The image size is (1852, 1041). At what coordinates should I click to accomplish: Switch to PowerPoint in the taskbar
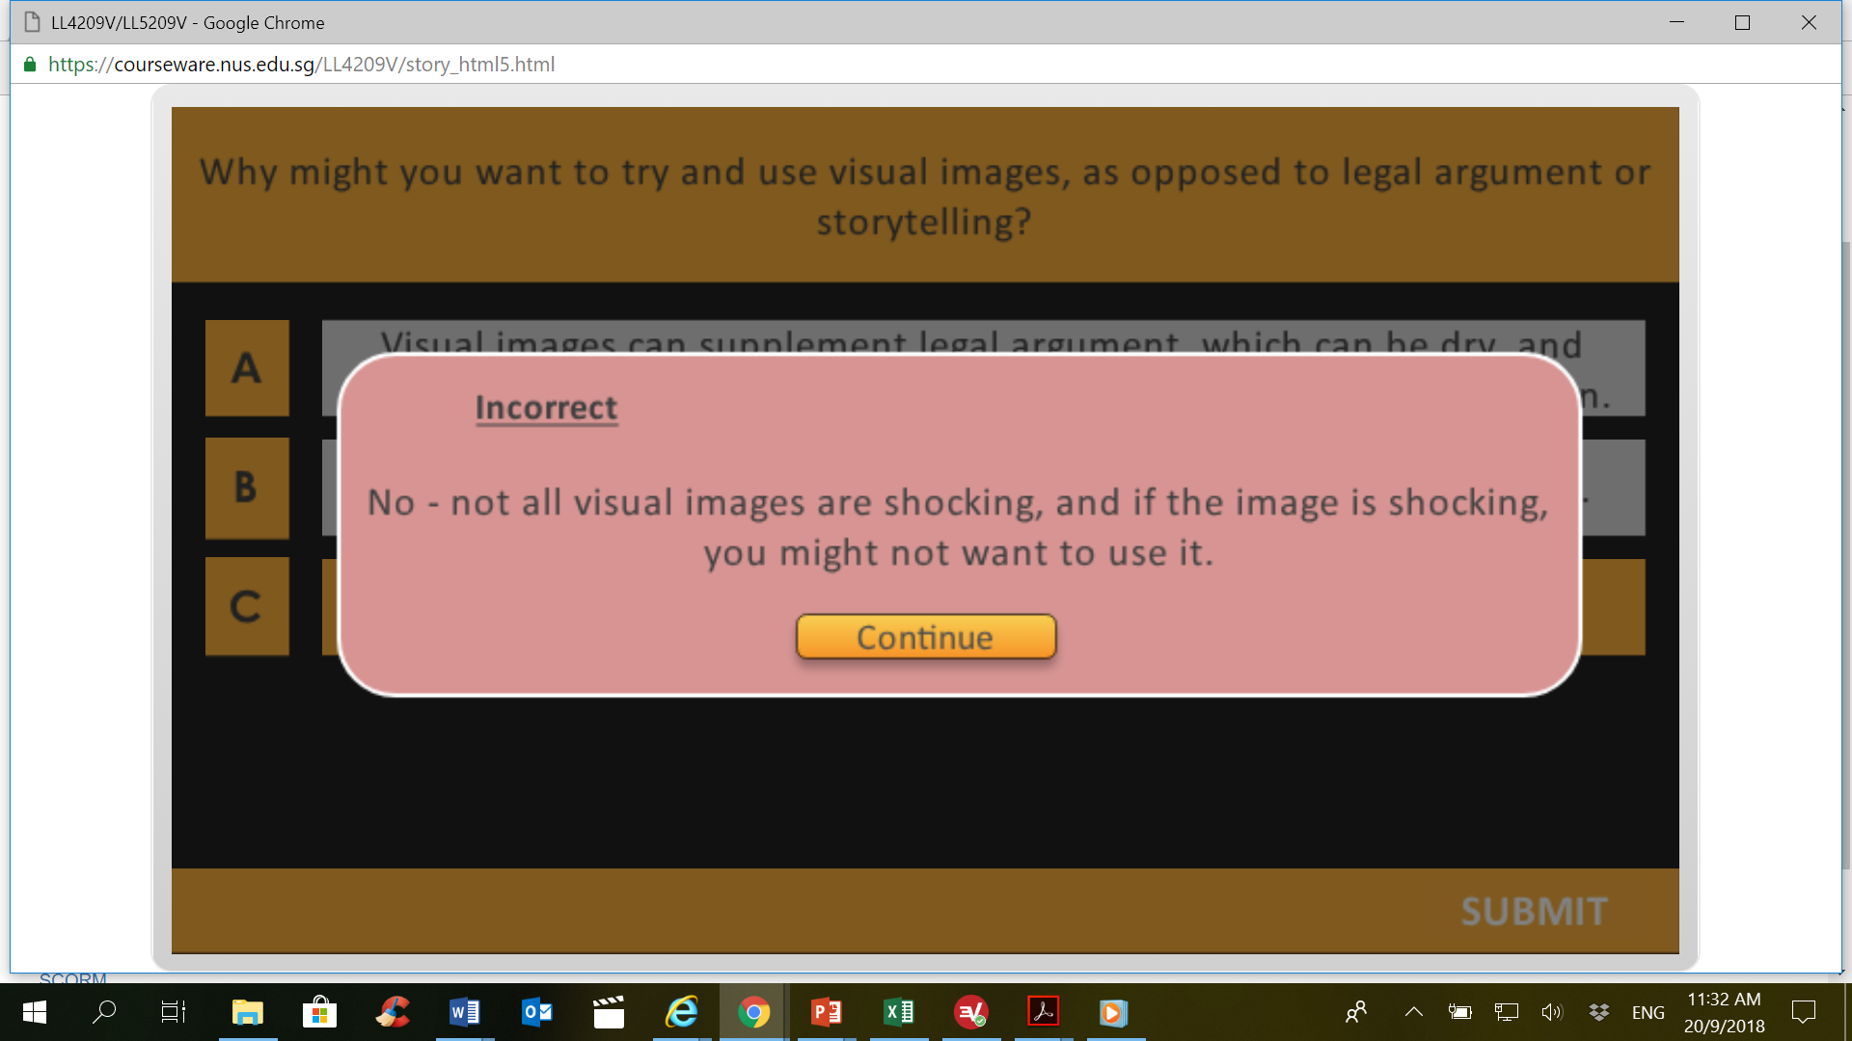pyautogui.click(x=826, y=1012)
